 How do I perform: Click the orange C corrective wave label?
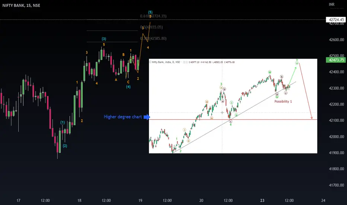128,82
